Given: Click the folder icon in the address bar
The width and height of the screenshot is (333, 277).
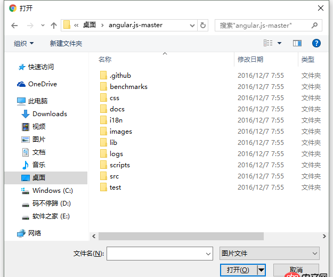Looking at the screenshot, I should tap(67, 25).
